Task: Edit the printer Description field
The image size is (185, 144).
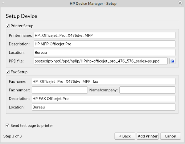Action: tap(105, 44)
